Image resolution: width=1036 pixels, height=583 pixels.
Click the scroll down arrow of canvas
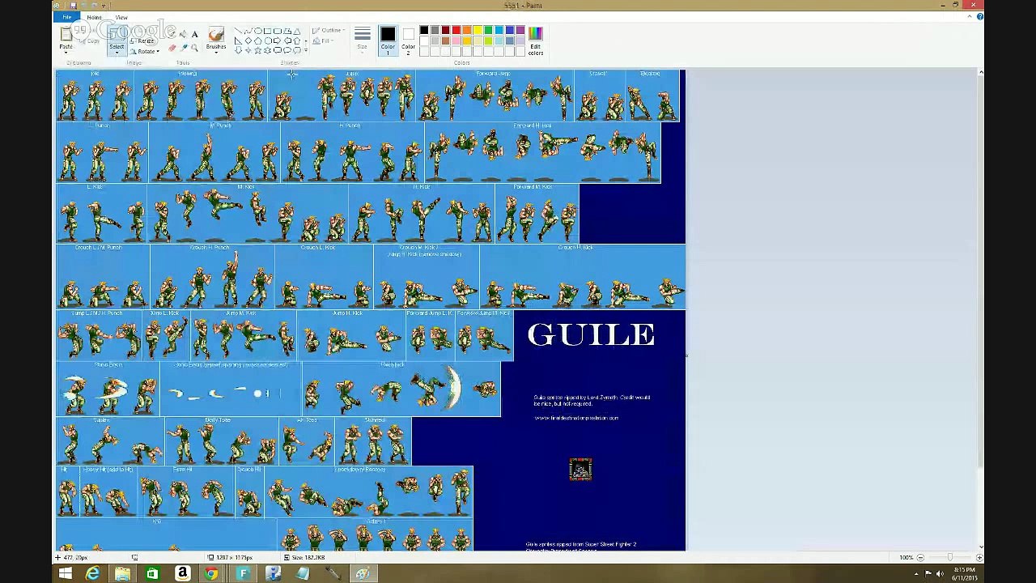tap(980, 547)
